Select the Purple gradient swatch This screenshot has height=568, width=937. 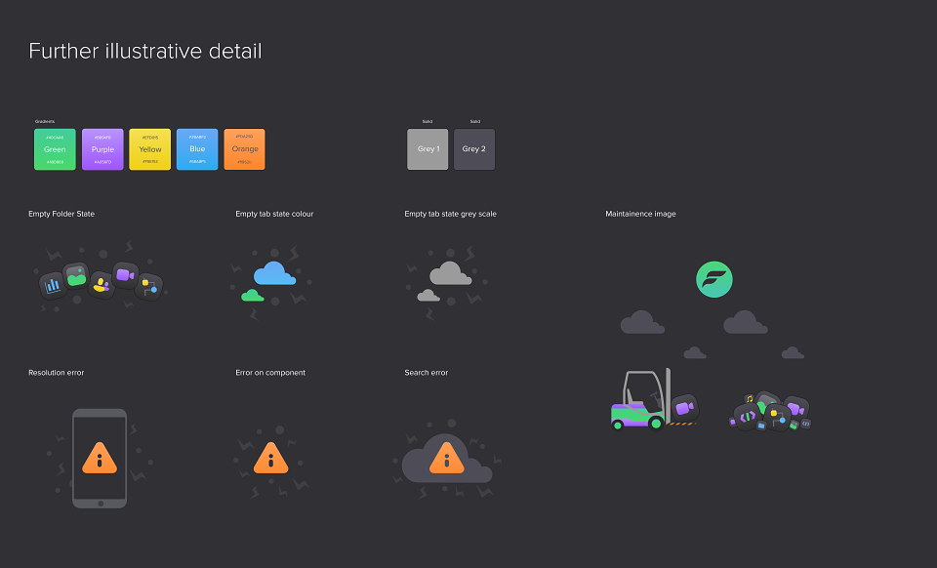(x=102, y=149)
